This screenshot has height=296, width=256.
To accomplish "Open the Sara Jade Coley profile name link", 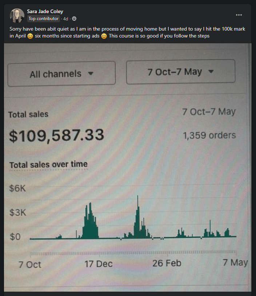I will (x=45, y=11).
